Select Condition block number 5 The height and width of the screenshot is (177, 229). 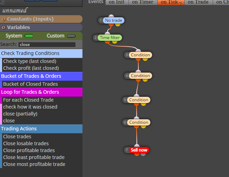tap(139, 100)
